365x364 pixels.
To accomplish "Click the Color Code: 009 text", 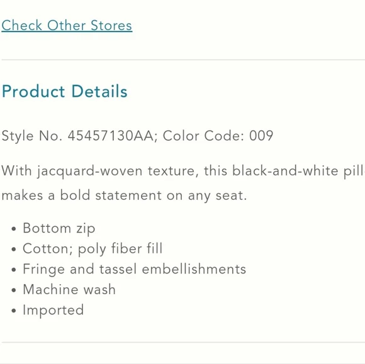I will (218, 136).
